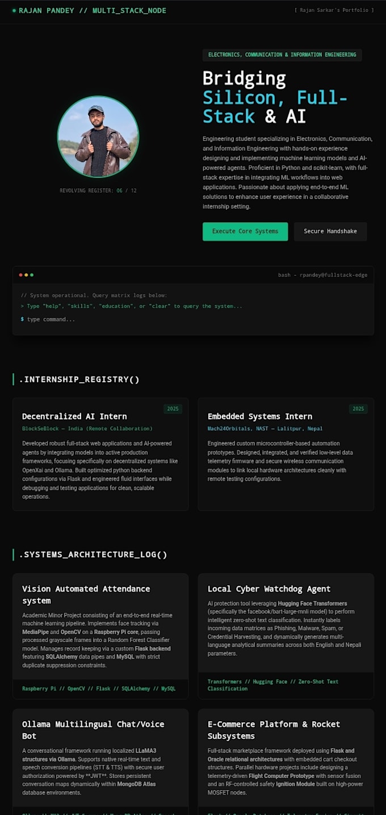The height and width of the screenshot is (815, 386).
Task: Click the Rajan Sarkar's Portfolio header text
Action: click(x=334, y=10)
